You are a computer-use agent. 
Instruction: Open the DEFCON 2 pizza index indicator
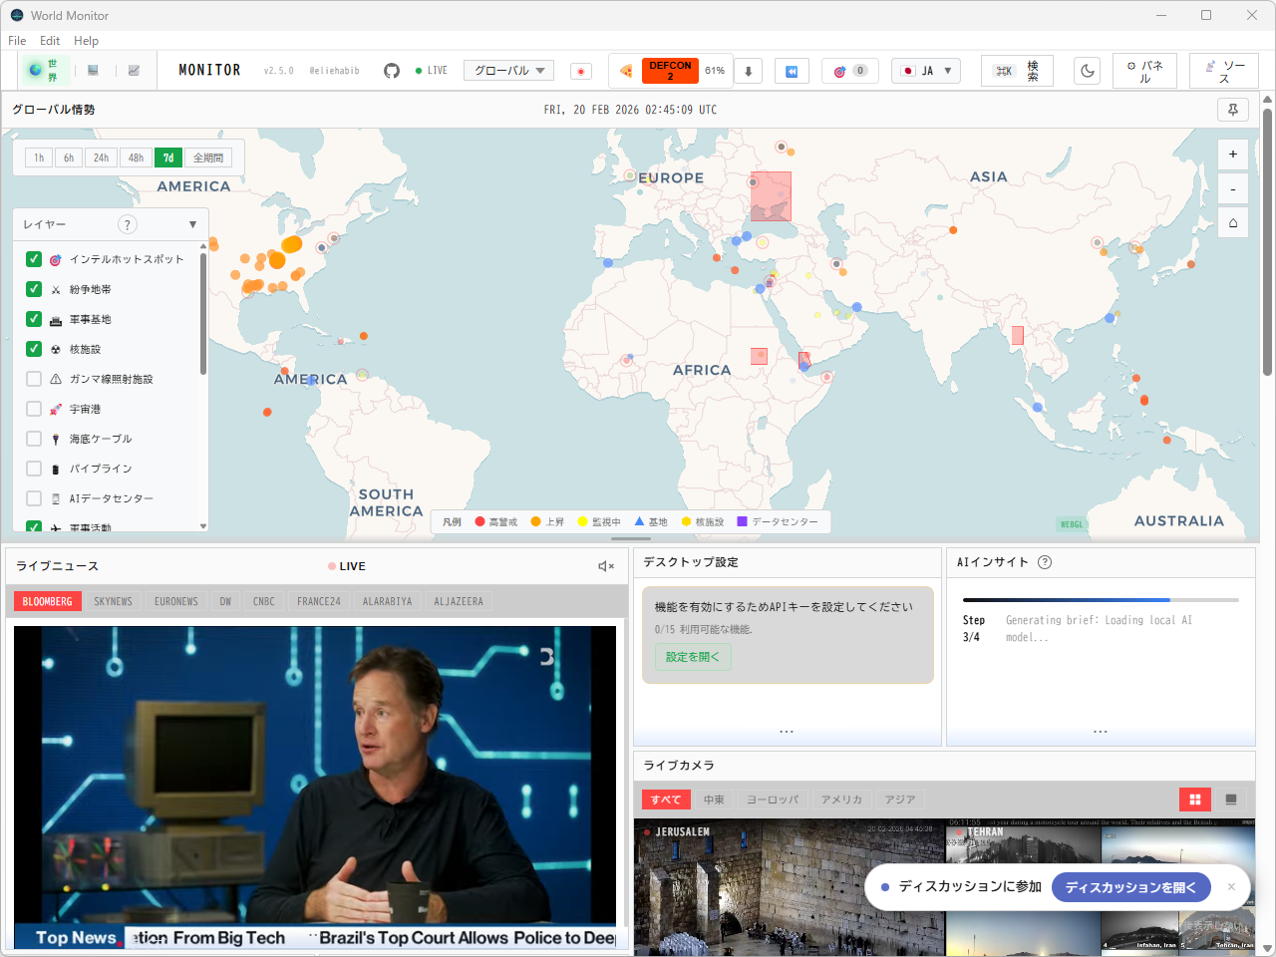click(x=671, y=71)
